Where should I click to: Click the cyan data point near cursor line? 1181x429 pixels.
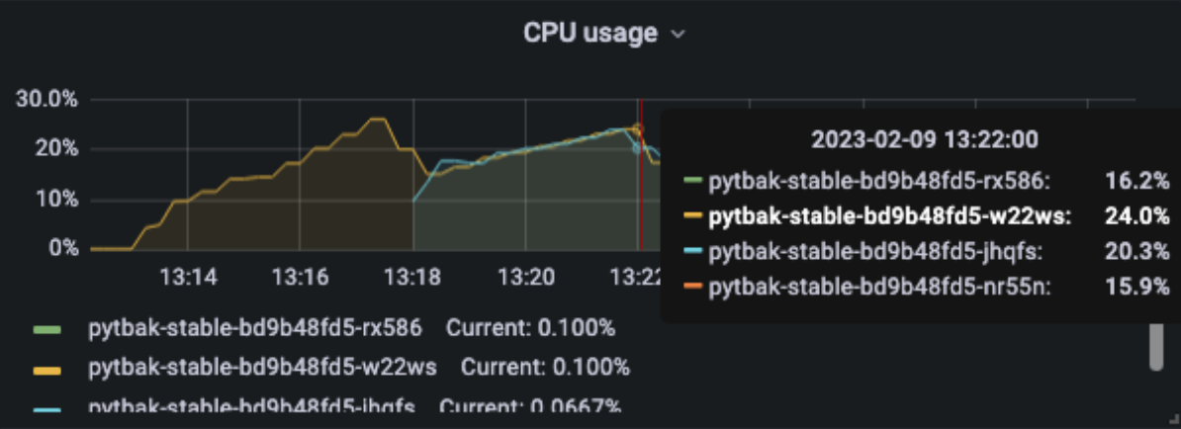636,148
